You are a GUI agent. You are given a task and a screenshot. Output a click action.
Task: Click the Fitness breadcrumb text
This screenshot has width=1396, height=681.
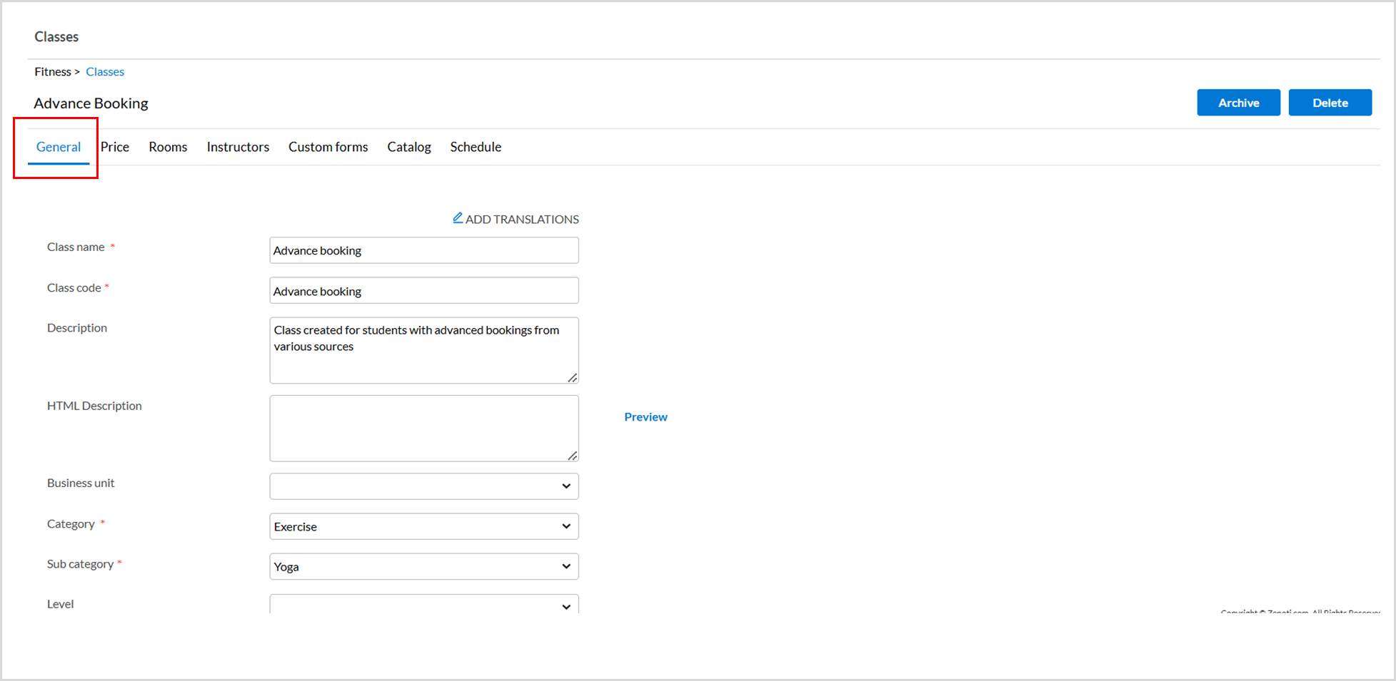pos(53,72)
